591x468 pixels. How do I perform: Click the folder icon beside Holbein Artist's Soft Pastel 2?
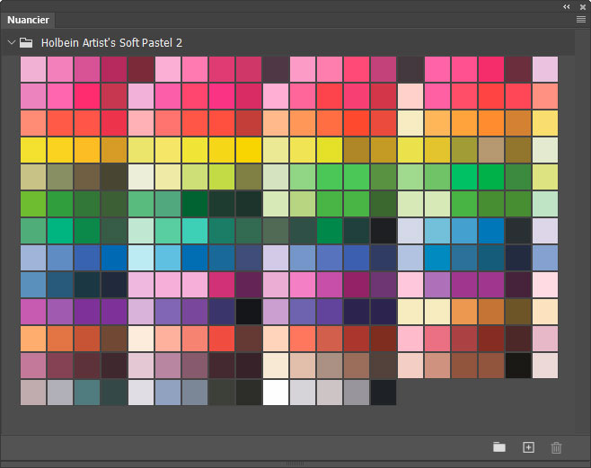click(27, 42)
